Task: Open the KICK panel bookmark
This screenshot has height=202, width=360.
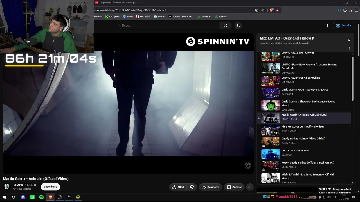Action: click(112, 17)
